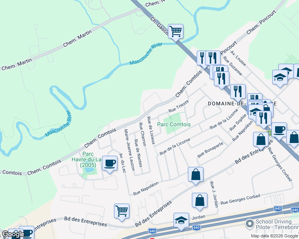Screen dimensions: 299x239
Task: Select Marie-Jeanne Lauzon street label
Action: point(130,150)
